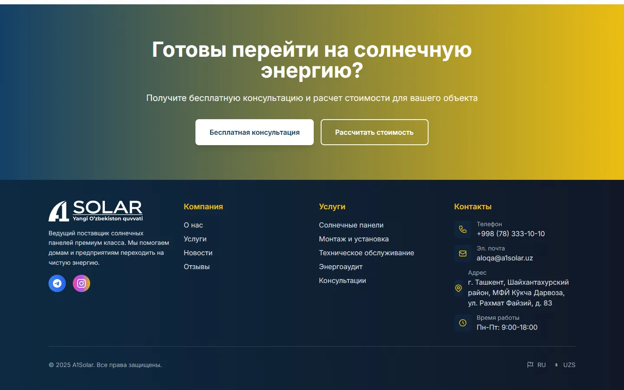Open the Консультации link
Viewport: 624px width, 390px height.
click(342, 280)
